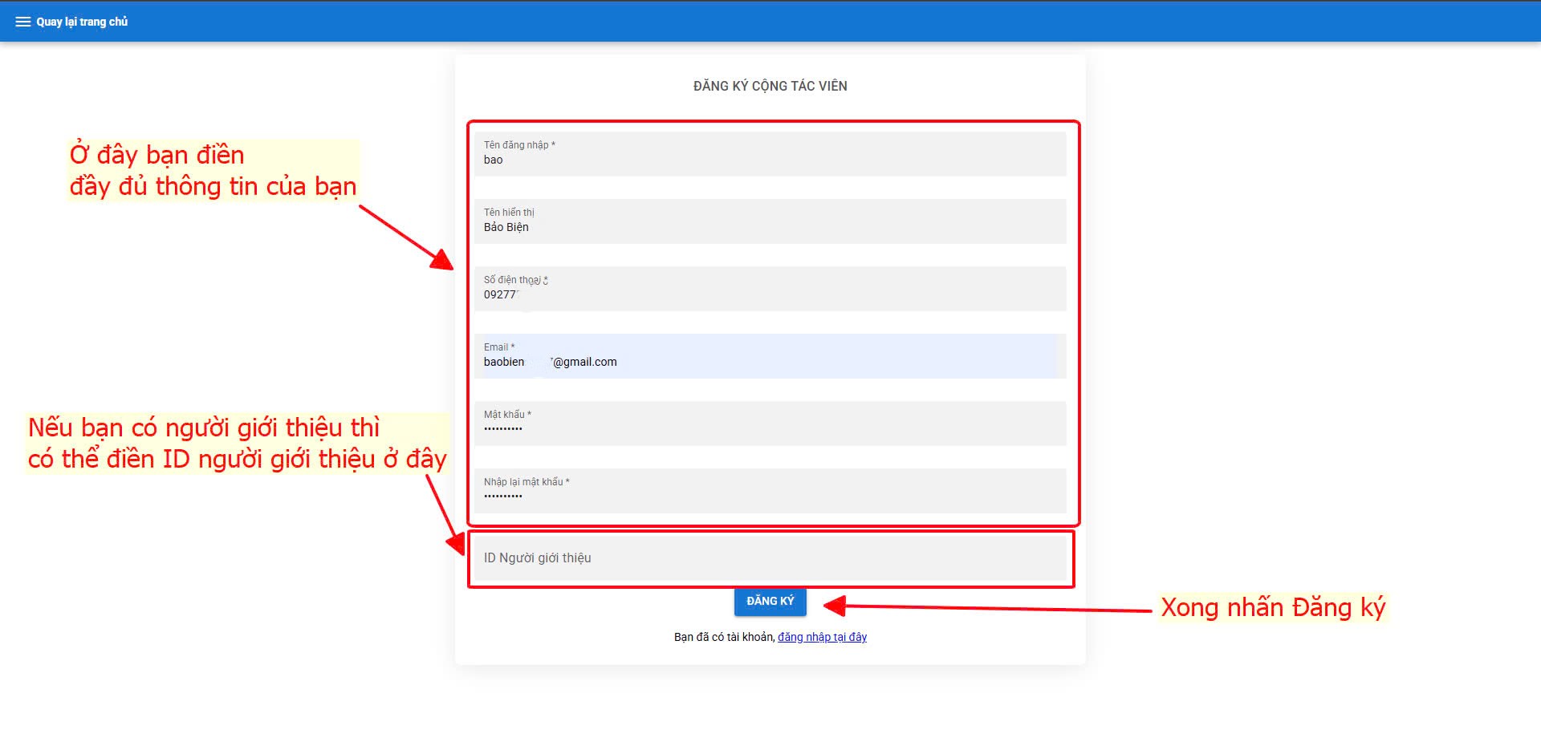Viewport: 1541px width, 746px height.
Task: Click 'Quay lại trang chủ' in header
Action: [x=82, y=22]
